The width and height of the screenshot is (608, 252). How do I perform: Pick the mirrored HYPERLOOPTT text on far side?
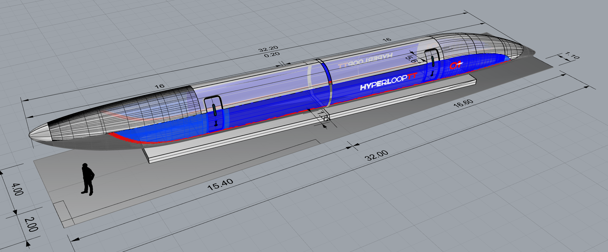[365, 61]
